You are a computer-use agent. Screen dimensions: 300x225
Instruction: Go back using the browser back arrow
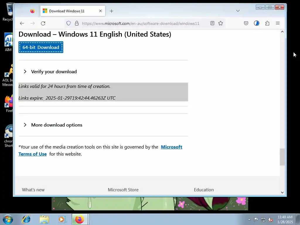pyautogui.click(x=22, y=23)
